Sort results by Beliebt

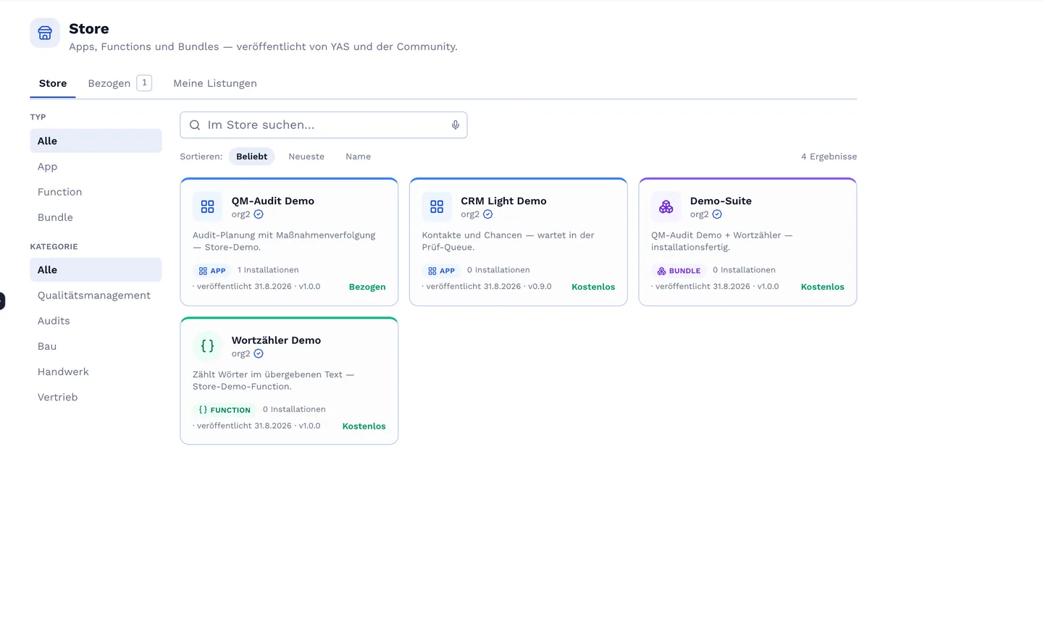[x=252, y=156]
